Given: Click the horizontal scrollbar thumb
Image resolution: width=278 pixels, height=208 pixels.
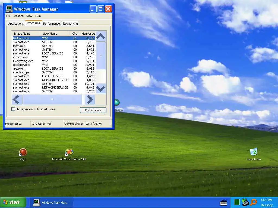Looking at the screenshot, I should (x=52, y=99).
